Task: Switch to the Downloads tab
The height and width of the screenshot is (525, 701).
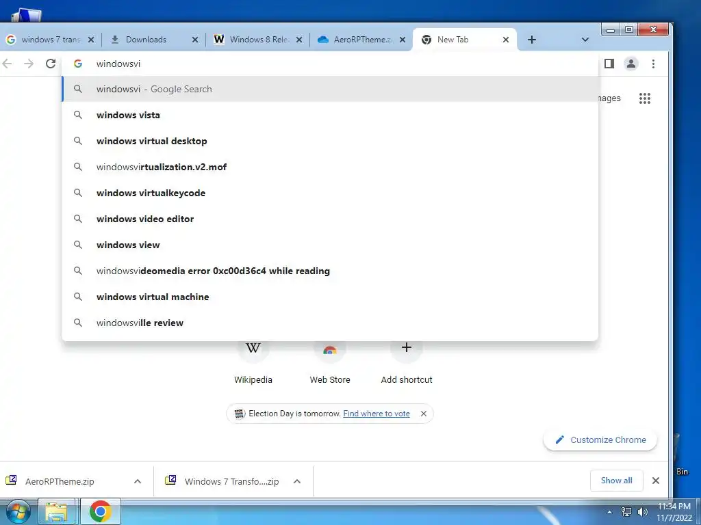Action: pyautogui.click(x=154, y=40)
